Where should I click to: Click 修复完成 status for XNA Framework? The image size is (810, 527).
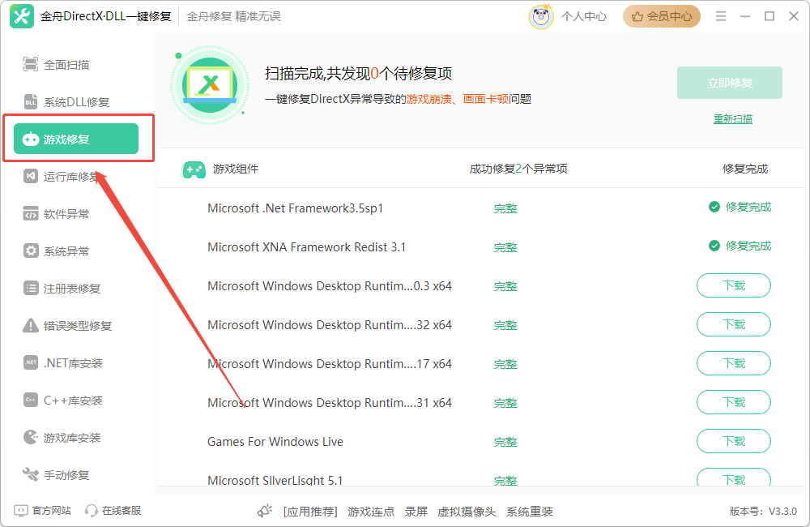click(740, 246)
